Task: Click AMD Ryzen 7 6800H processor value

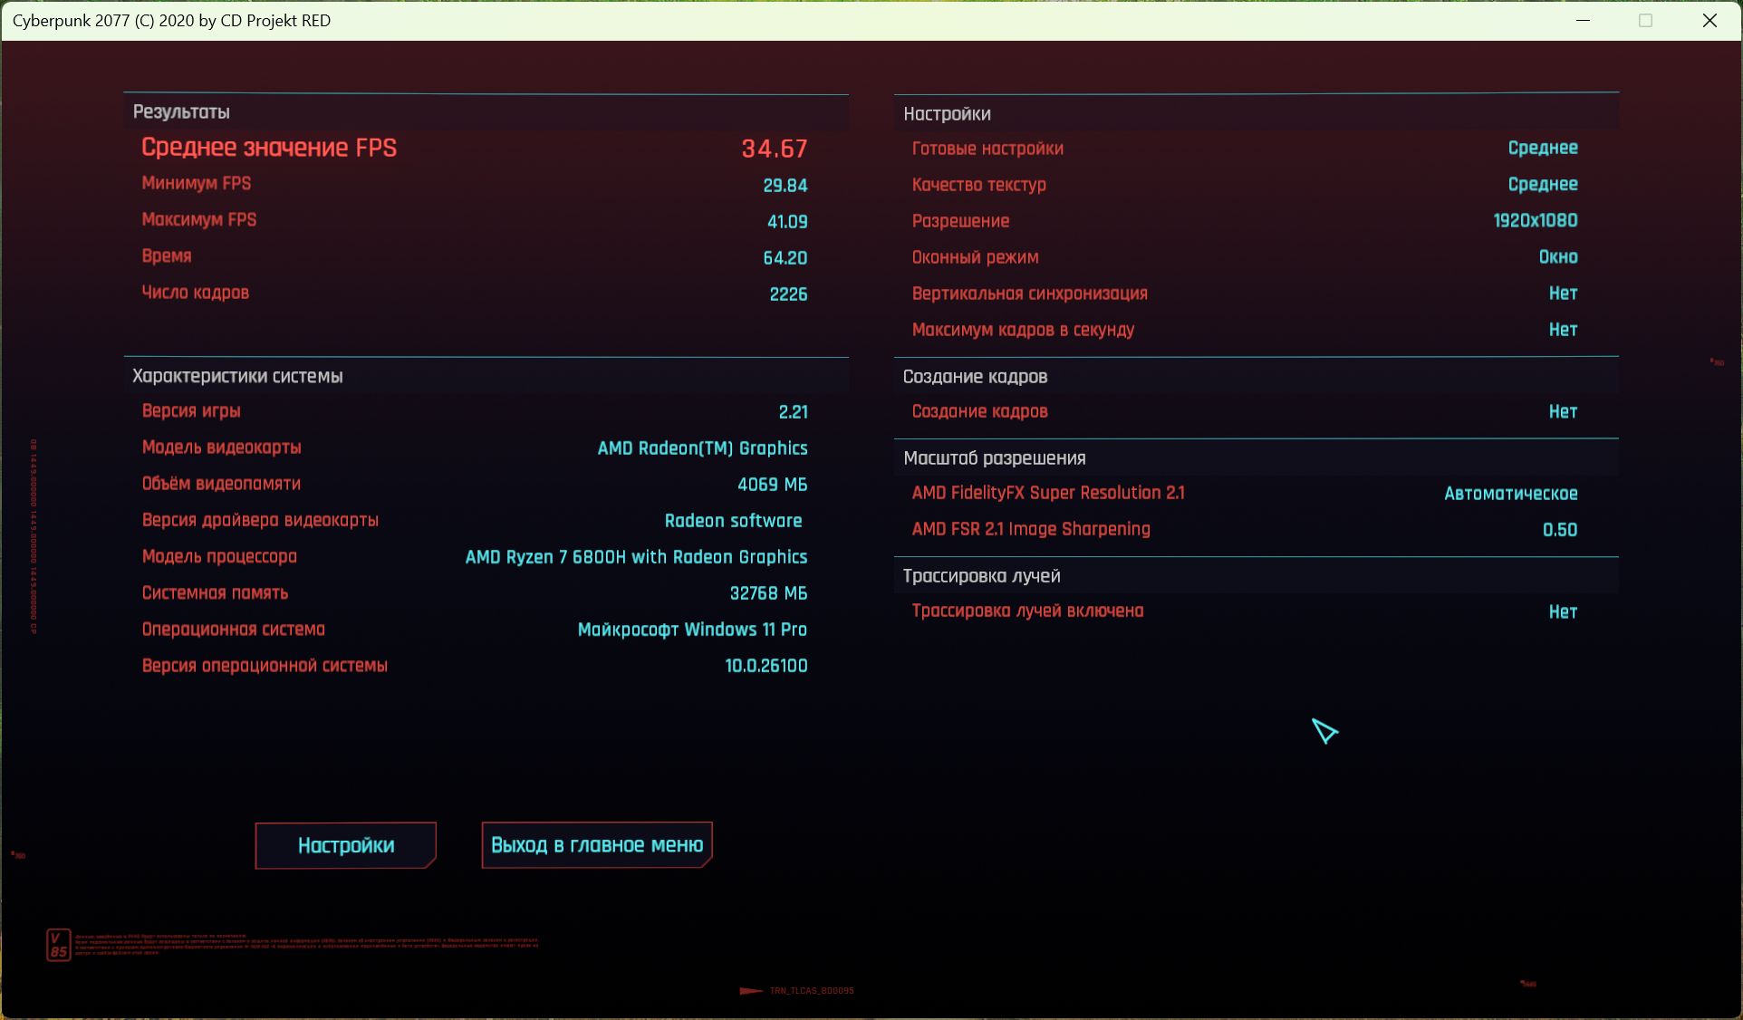Action: pyautogui.click(x=636, y=557)
